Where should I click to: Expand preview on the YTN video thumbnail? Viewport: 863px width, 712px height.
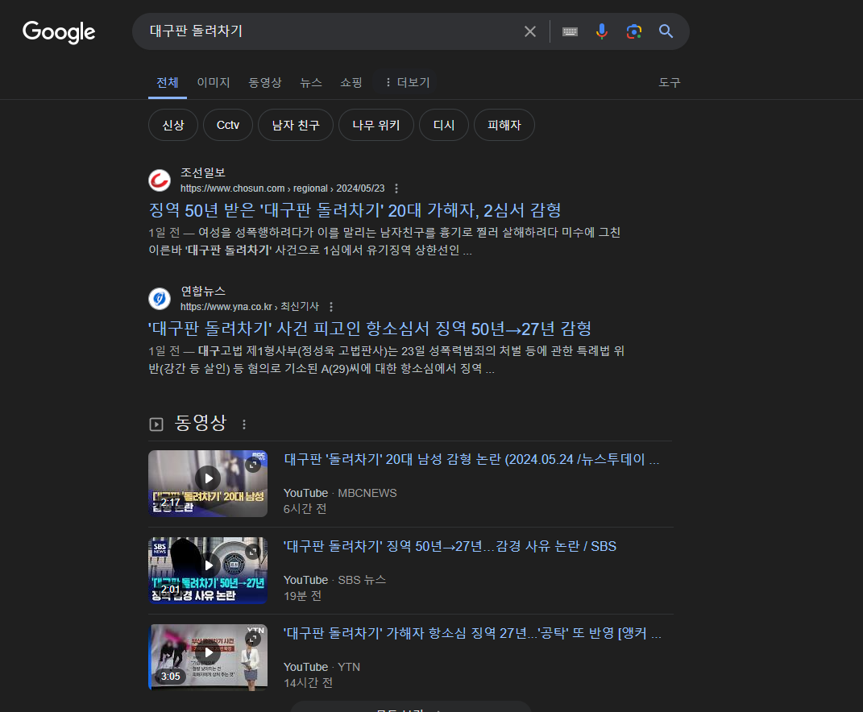(x=253, y=639)
